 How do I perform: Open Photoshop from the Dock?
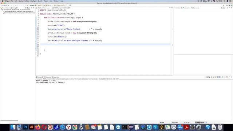coord(25,127)
